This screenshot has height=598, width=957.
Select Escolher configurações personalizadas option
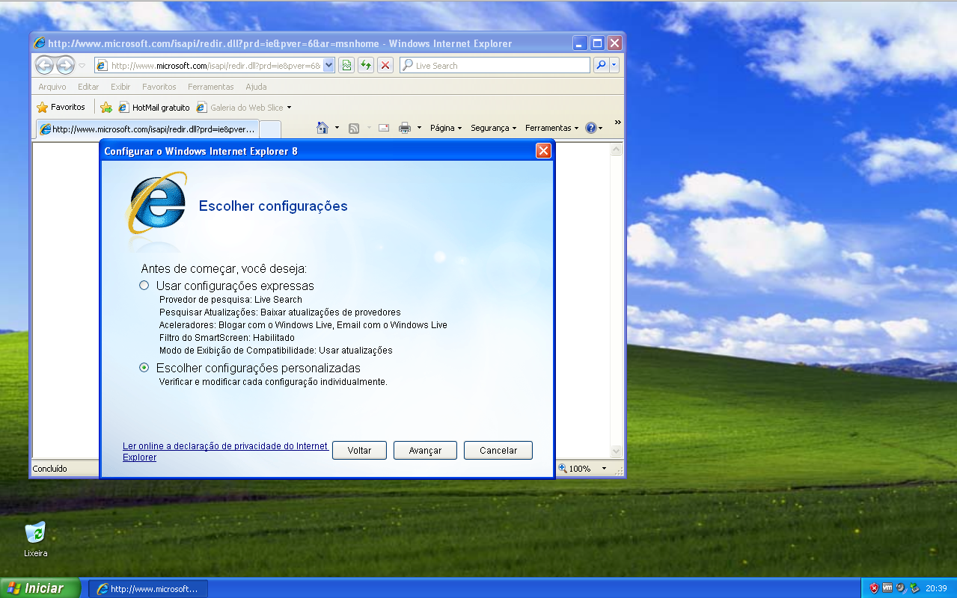click(x=144, y=368)
